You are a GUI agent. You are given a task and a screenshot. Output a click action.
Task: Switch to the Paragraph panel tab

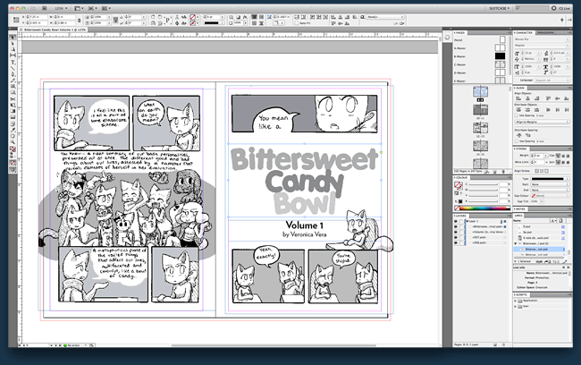pos(545,32)
